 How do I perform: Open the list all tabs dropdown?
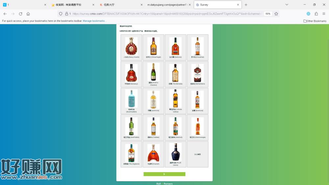tap(287, 5)
